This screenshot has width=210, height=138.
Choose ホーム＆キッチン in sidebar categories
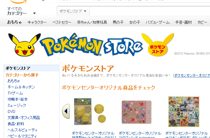(x=21, y=87)
